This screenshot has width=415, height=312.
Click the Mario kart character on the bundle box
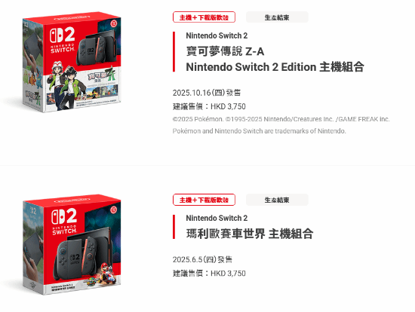pos(108,273)
